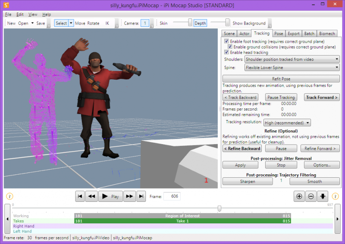Click the down-arrow timeline icon
This screenshot has width=345, height=244.
[x=323, y=196]
